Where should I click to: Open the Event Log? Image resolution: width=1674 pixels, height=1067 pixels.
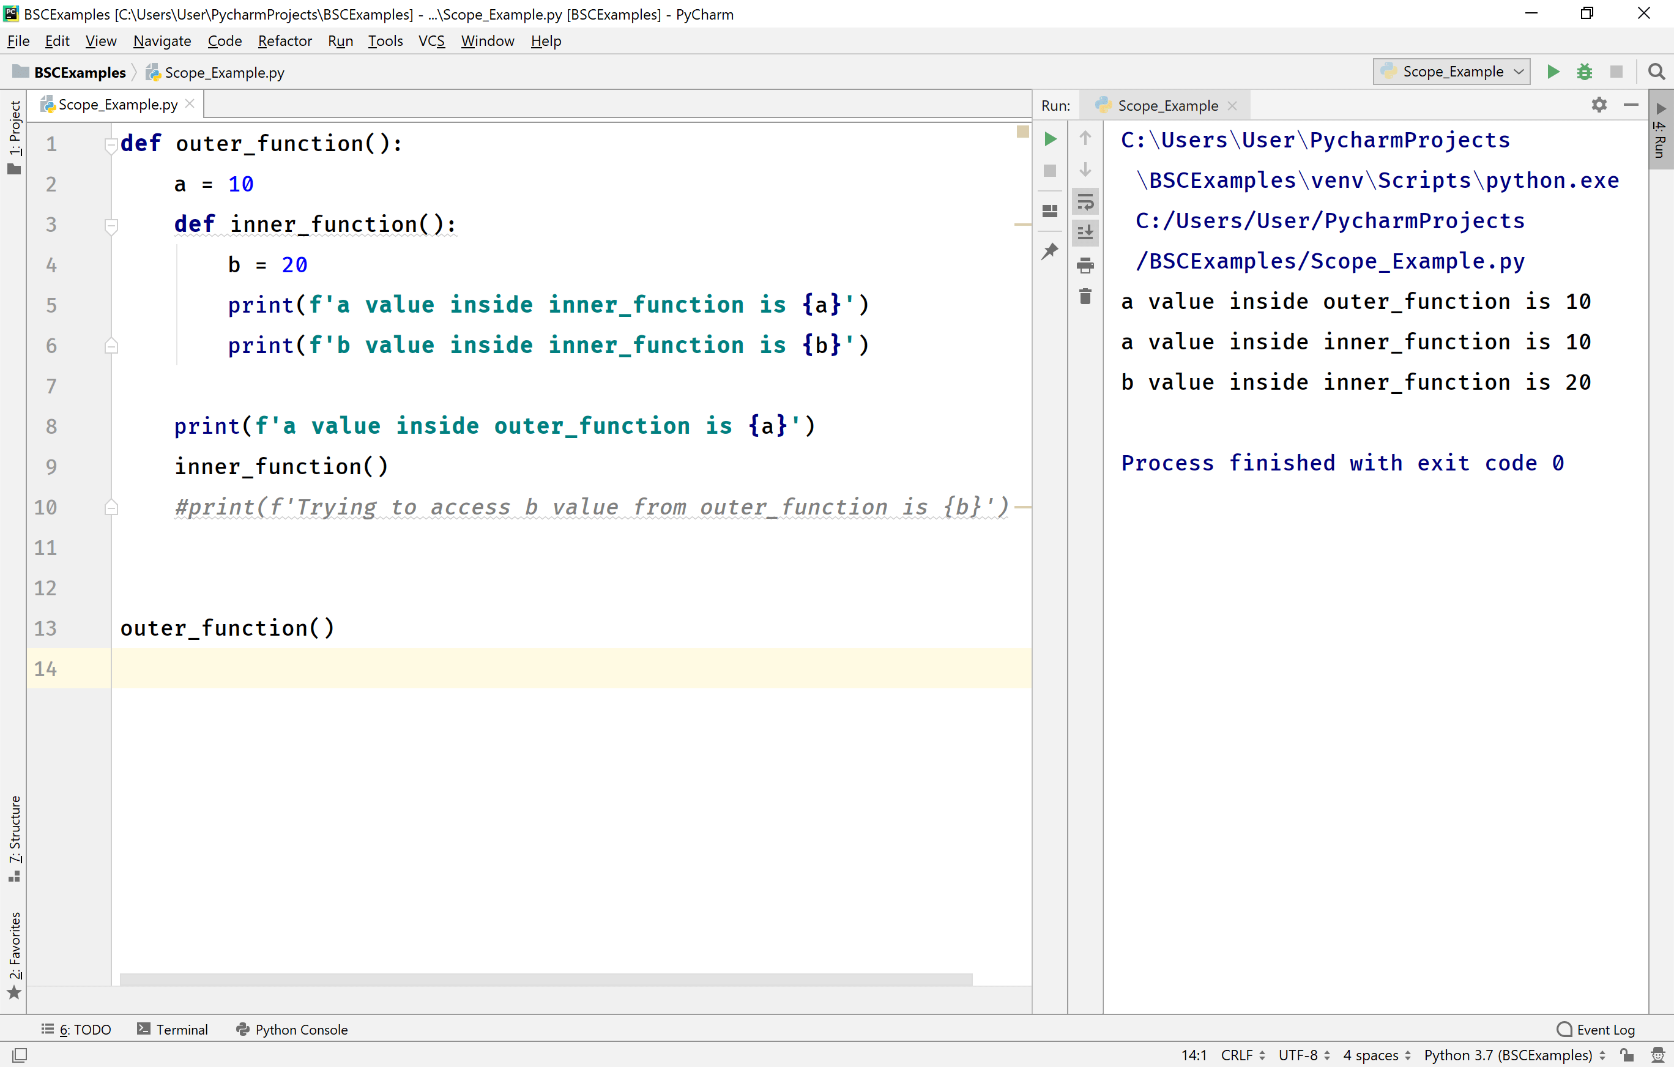tap(1604, 1030)
